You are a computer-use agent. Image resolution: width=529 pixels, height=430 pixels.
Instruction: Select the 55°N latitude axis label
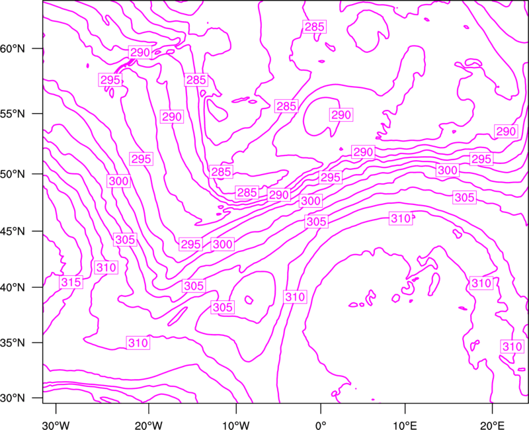click(13, 114)
